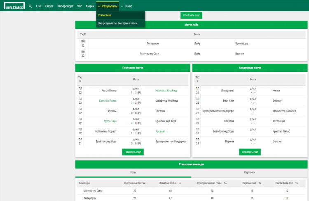The height and width of the screenshot is (201, 309).
Task: Select Live-результаты: Быстрые ставки entry
Action: click(120, 23)
